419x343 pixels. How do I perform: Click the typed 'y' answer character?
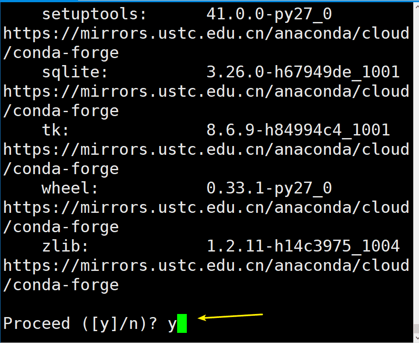[172, 324]
